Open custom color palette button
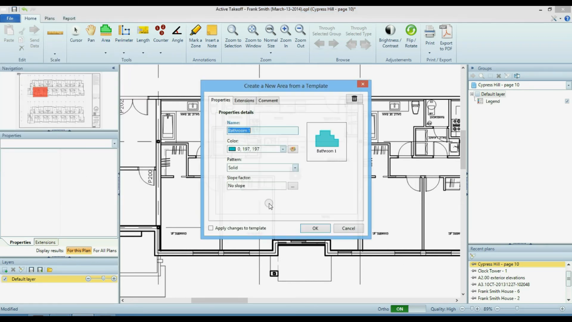This screenshot has height=322, width=572. coord(293,149)
